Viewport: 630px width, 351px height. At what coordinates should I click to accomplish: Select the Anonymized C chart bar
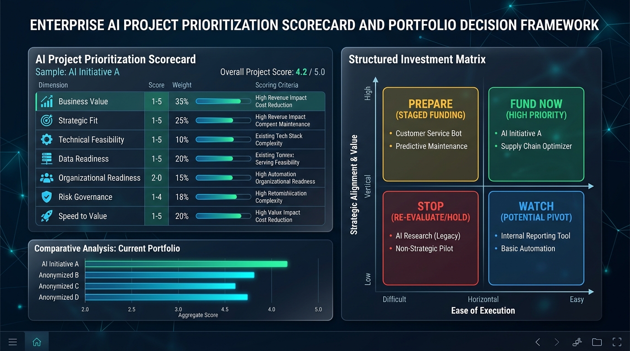(x=160, y=286)
